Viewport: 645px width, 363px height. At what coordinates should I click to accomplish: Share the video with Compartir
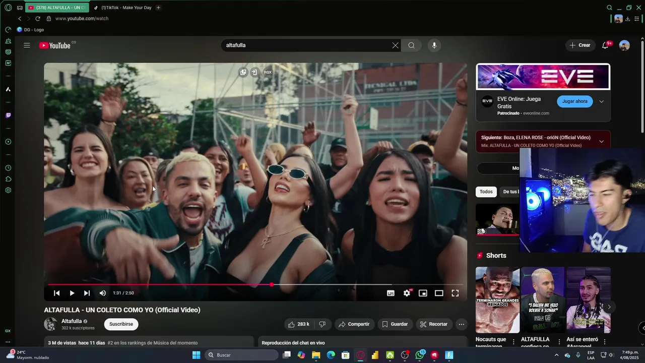click(355, 324)
